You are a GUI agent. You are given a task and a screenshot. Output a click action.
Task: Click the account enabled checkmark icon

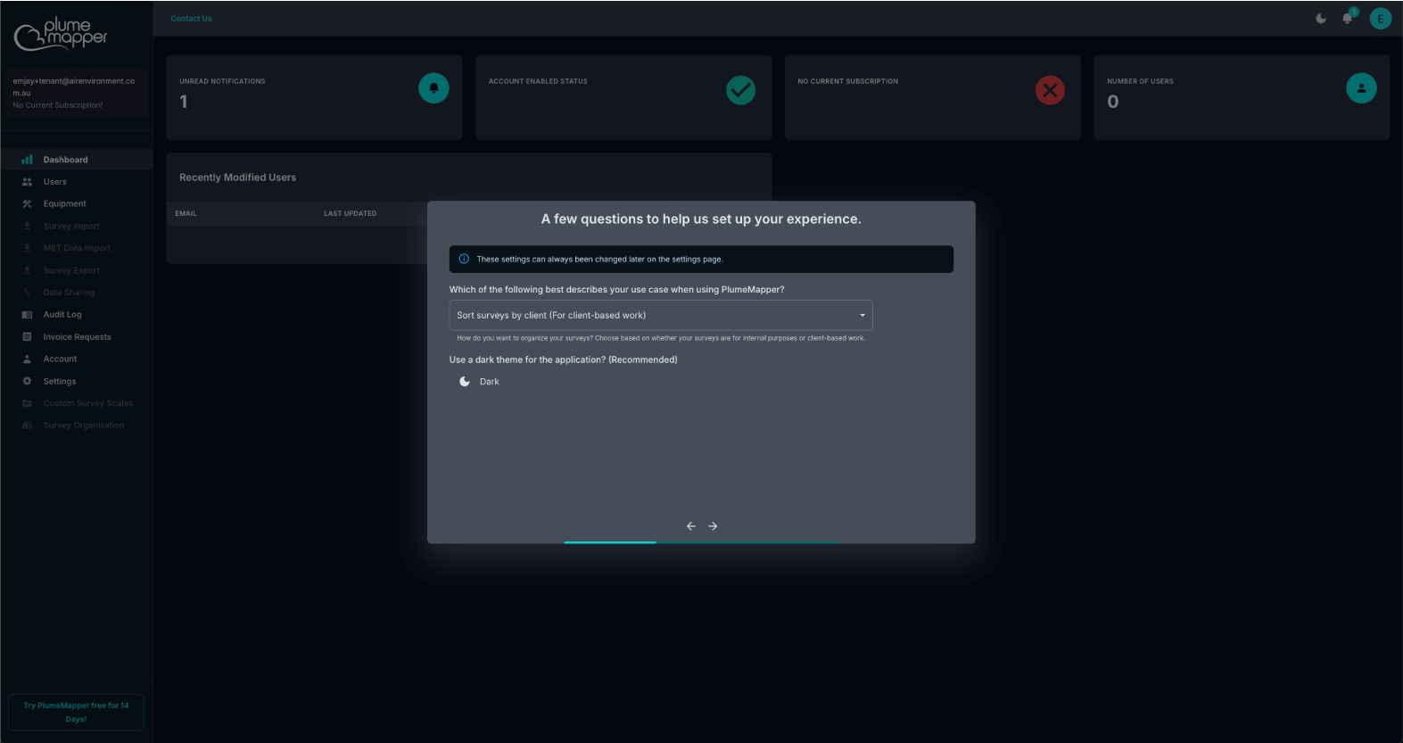[x=740, y=90]
